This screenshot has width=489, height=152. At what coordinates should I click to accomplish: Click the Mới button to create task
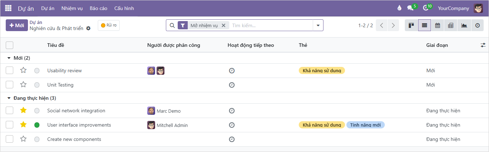17,25
